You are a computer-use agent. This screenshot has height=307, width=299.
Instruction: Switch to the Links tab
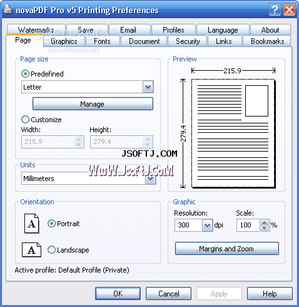click(x=224, y=41)
